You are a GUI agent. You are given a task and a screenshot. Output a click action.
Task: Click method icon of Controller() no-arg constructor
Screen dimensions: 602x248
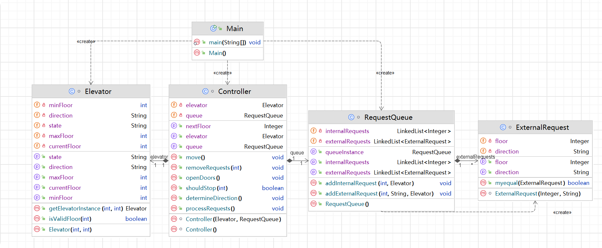tap(174, 229)
